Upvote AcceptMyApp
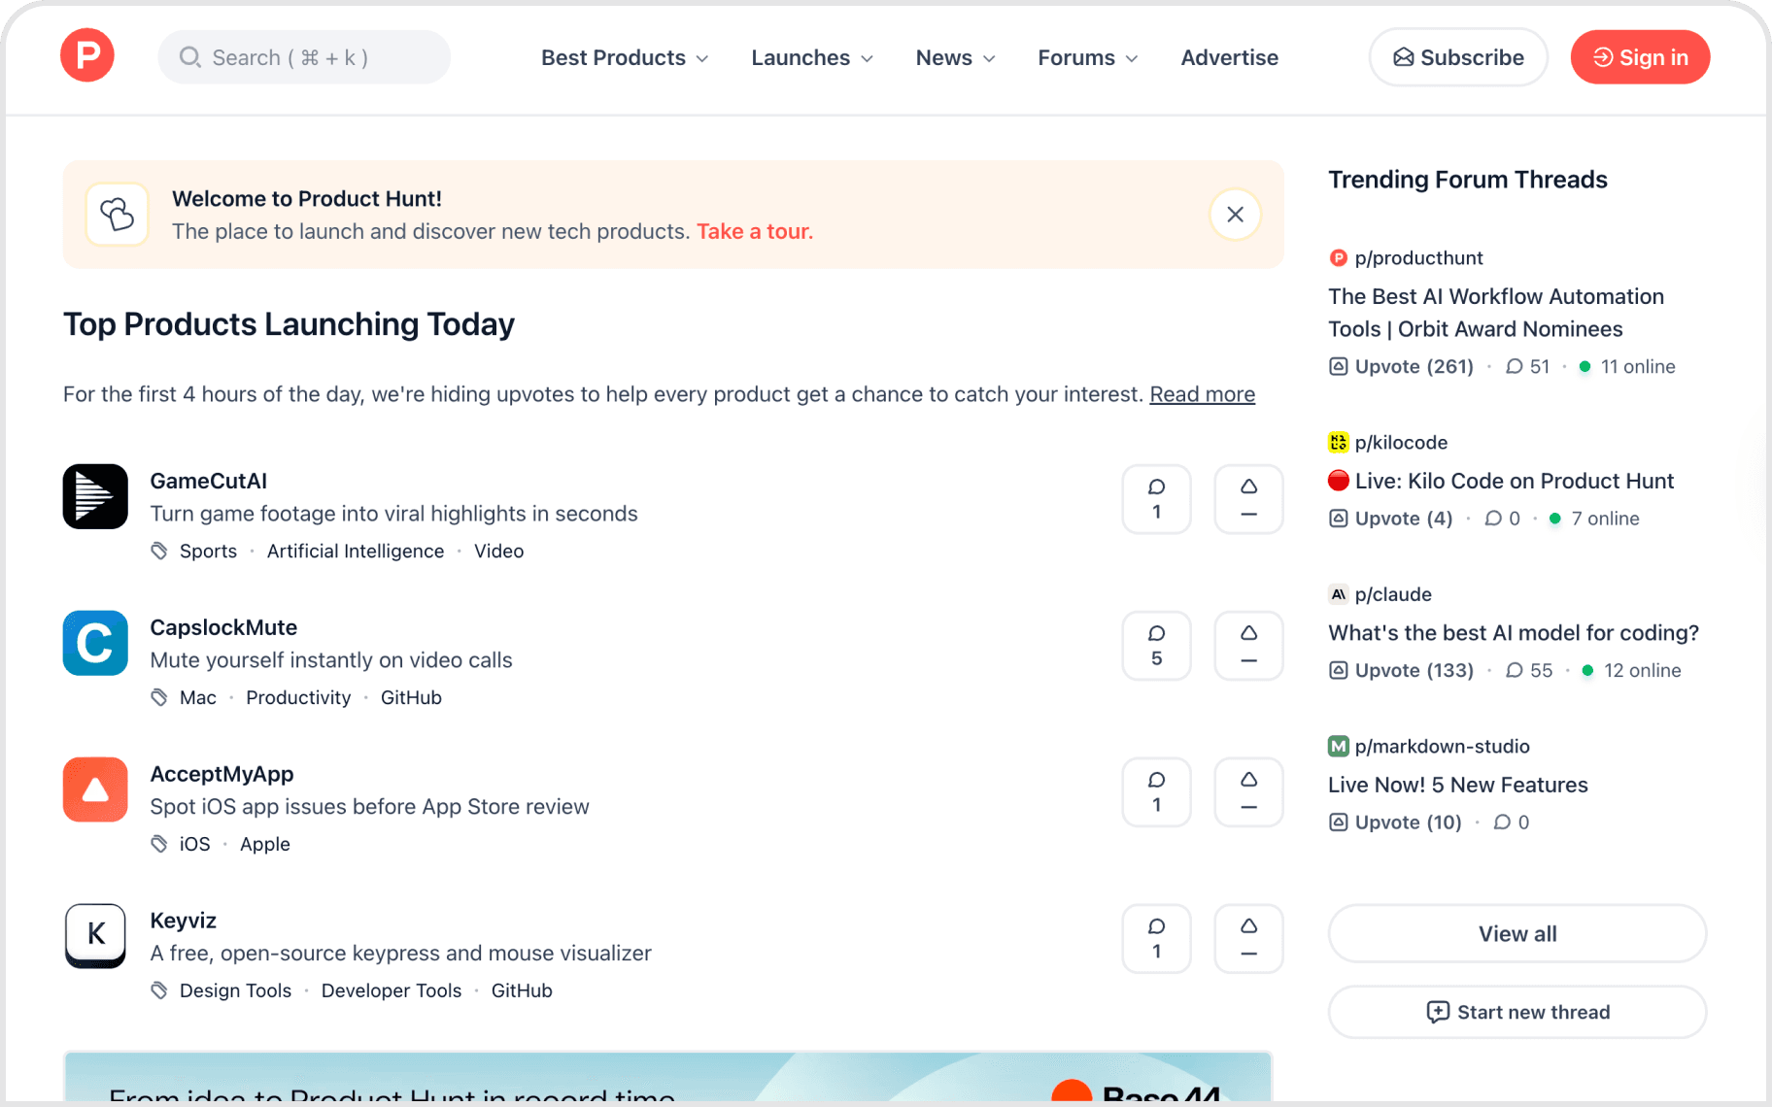The image size is (1772, 1107). pyautogui.click(x=1248, y=792)
